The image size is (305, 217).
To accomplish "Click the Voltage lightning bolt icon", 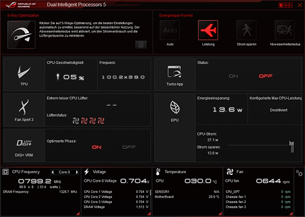I will click(87, 172).
